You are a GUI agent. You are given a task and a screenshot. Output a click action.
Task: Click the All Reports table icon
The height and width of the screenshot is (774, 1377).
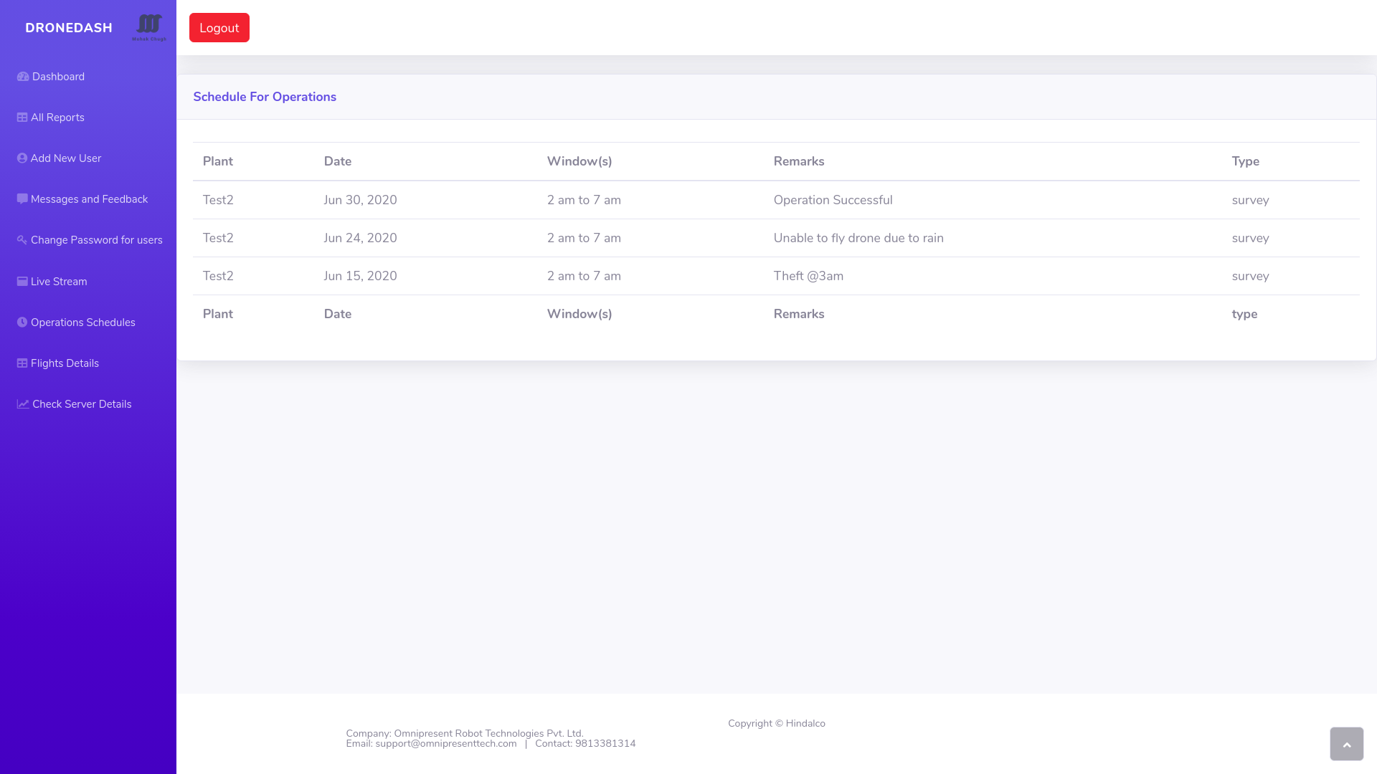click(x=22, y=118)
